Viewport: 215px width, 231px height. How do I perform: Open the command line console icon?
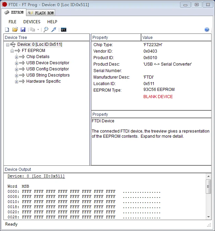(64, 30)
